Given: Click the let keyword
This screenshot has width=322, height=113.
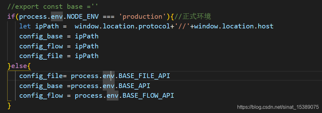Looking at the screenshot, I should tap(25, 26).
